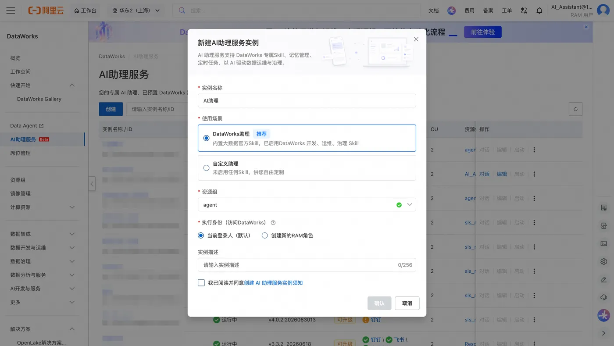
Task: Expand the 更多 sidebar section
Action: click(x=72, y=302)
